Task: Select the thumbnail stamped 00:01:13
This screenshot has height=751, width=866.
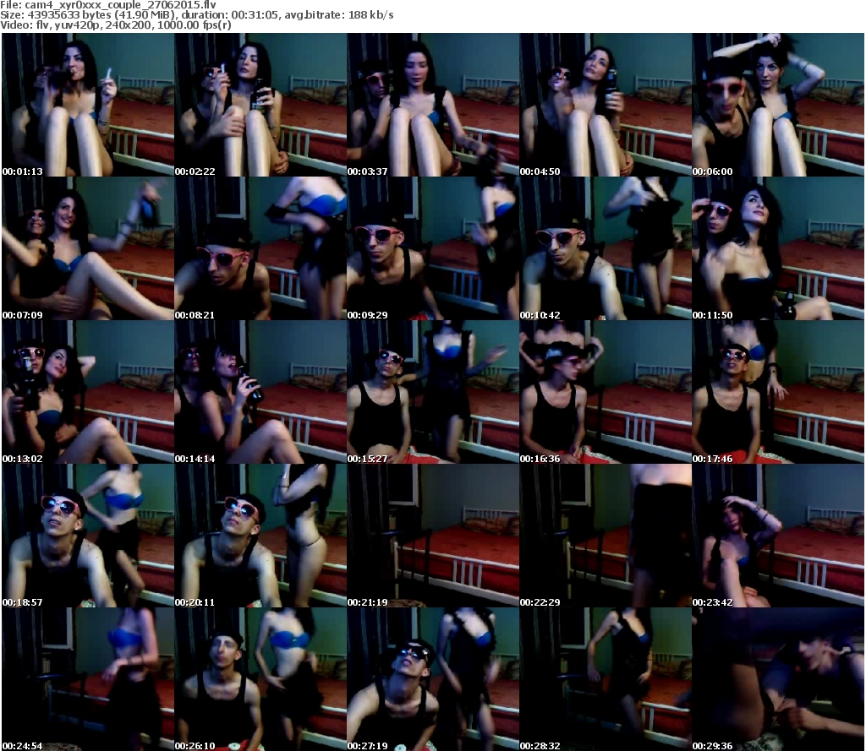Action: click(x=88, y=105)
